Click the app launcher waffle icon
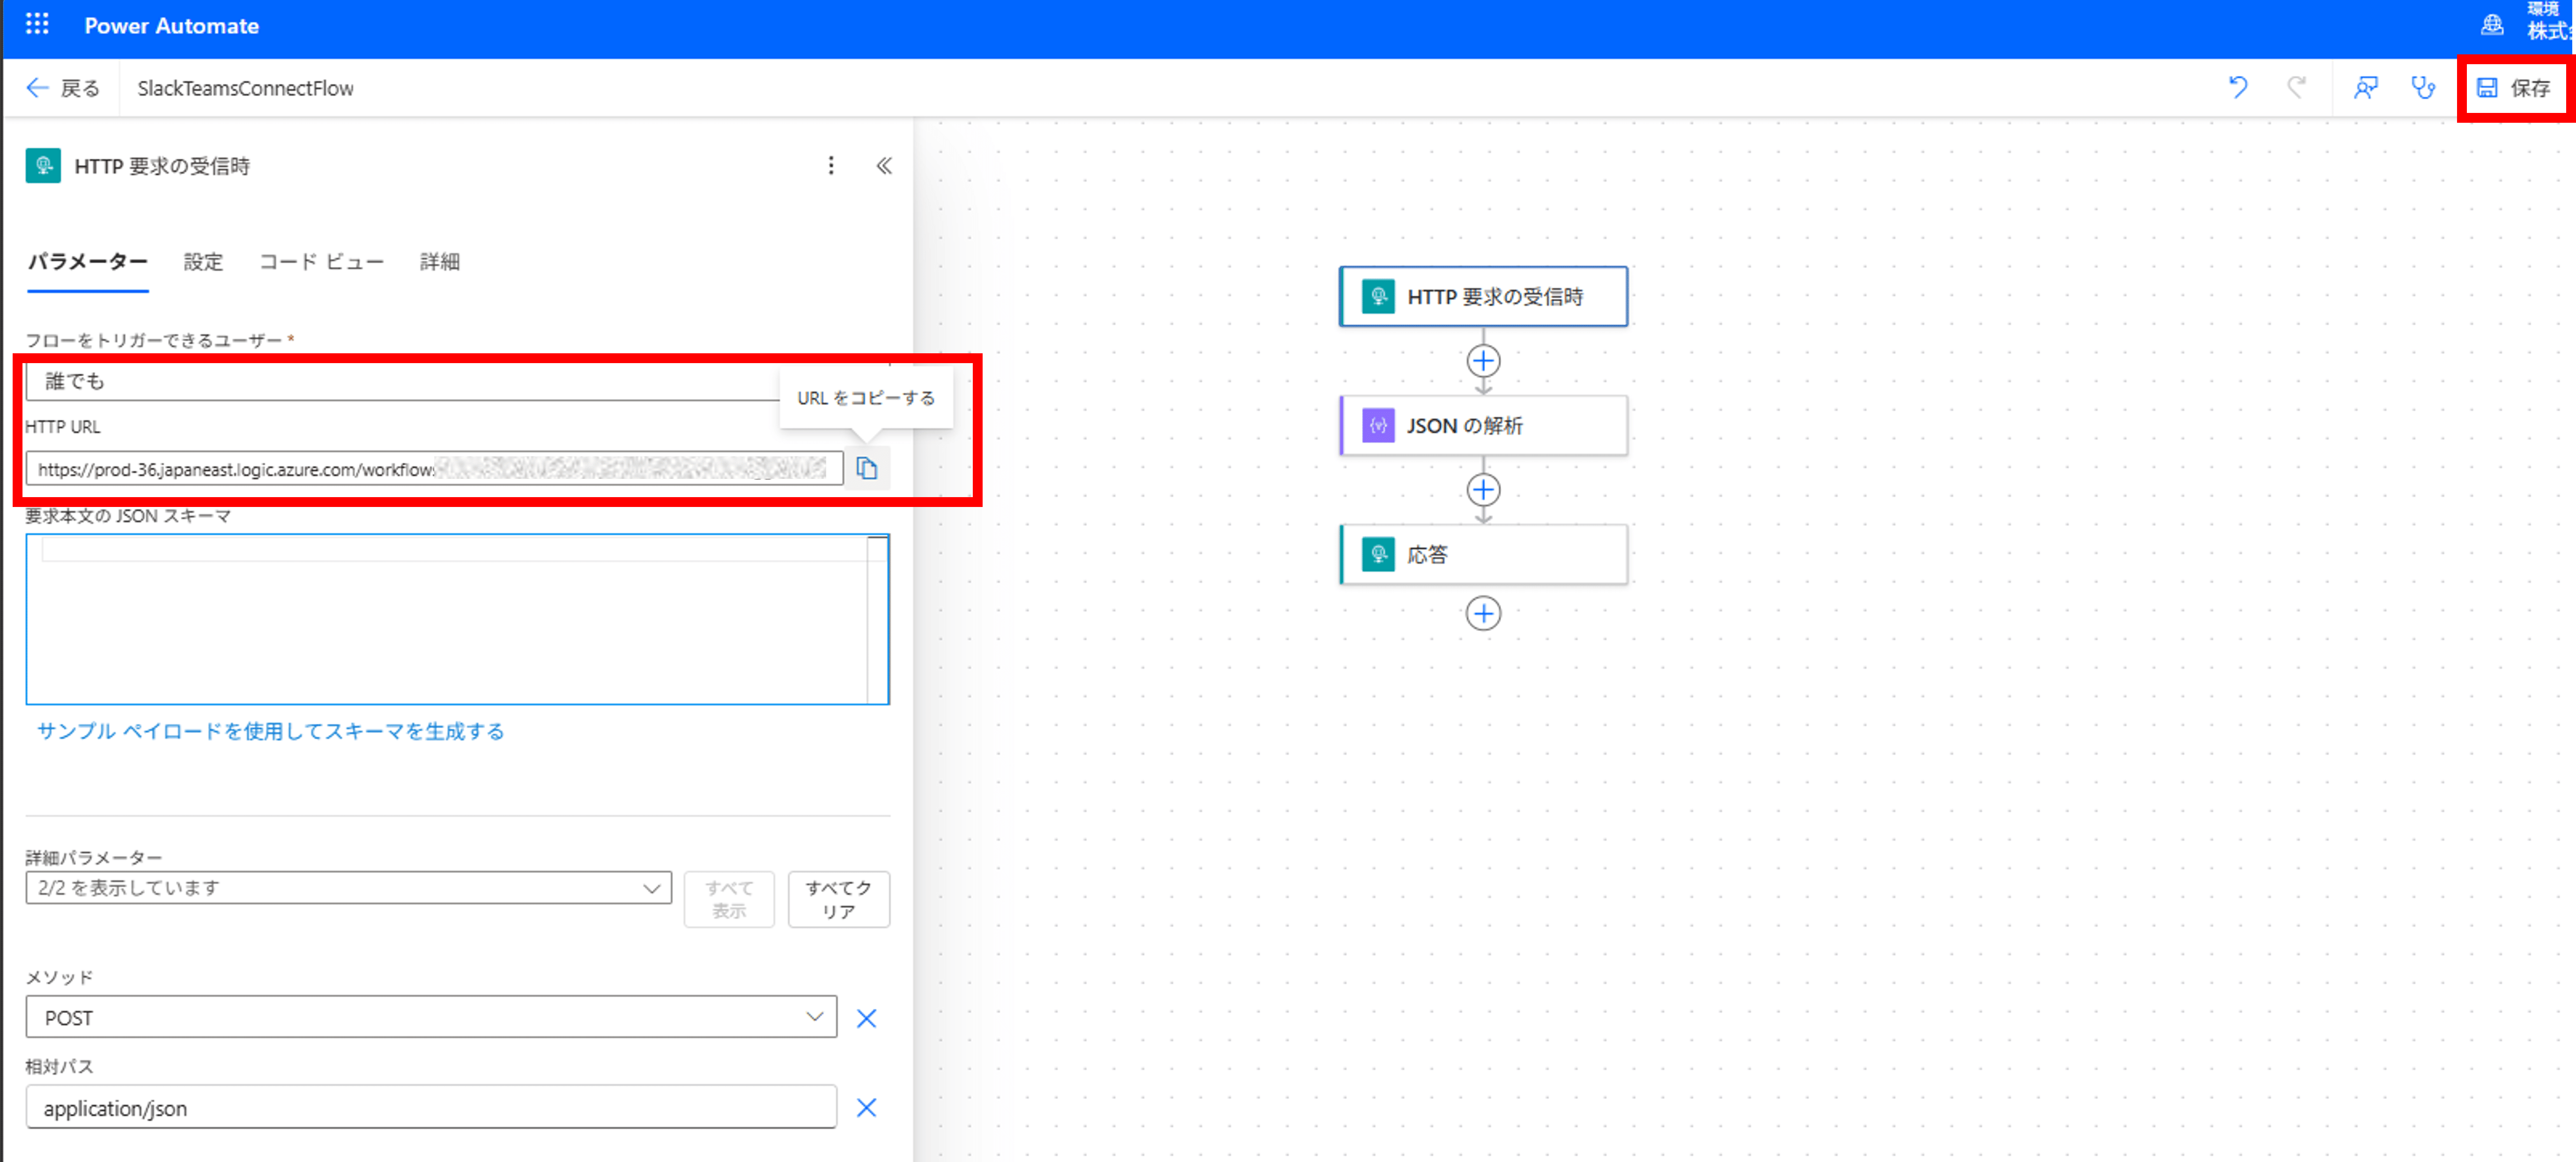 37,24
